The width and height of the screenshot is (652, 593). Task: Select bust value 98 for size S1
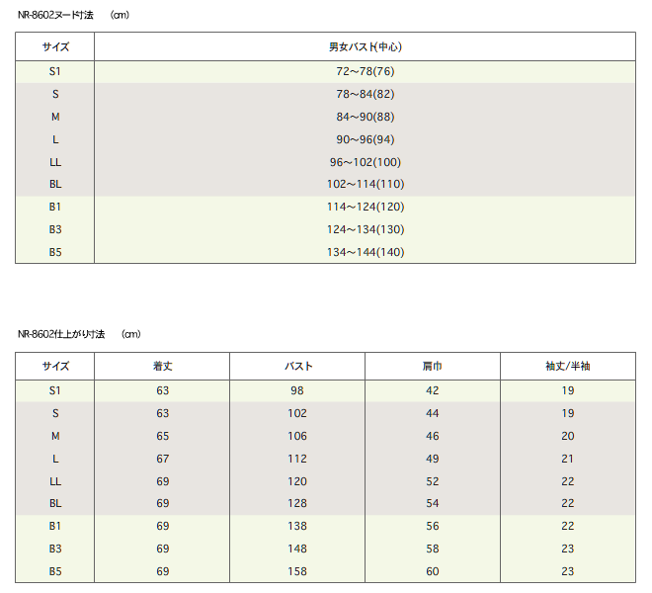(x=297, y=390)
